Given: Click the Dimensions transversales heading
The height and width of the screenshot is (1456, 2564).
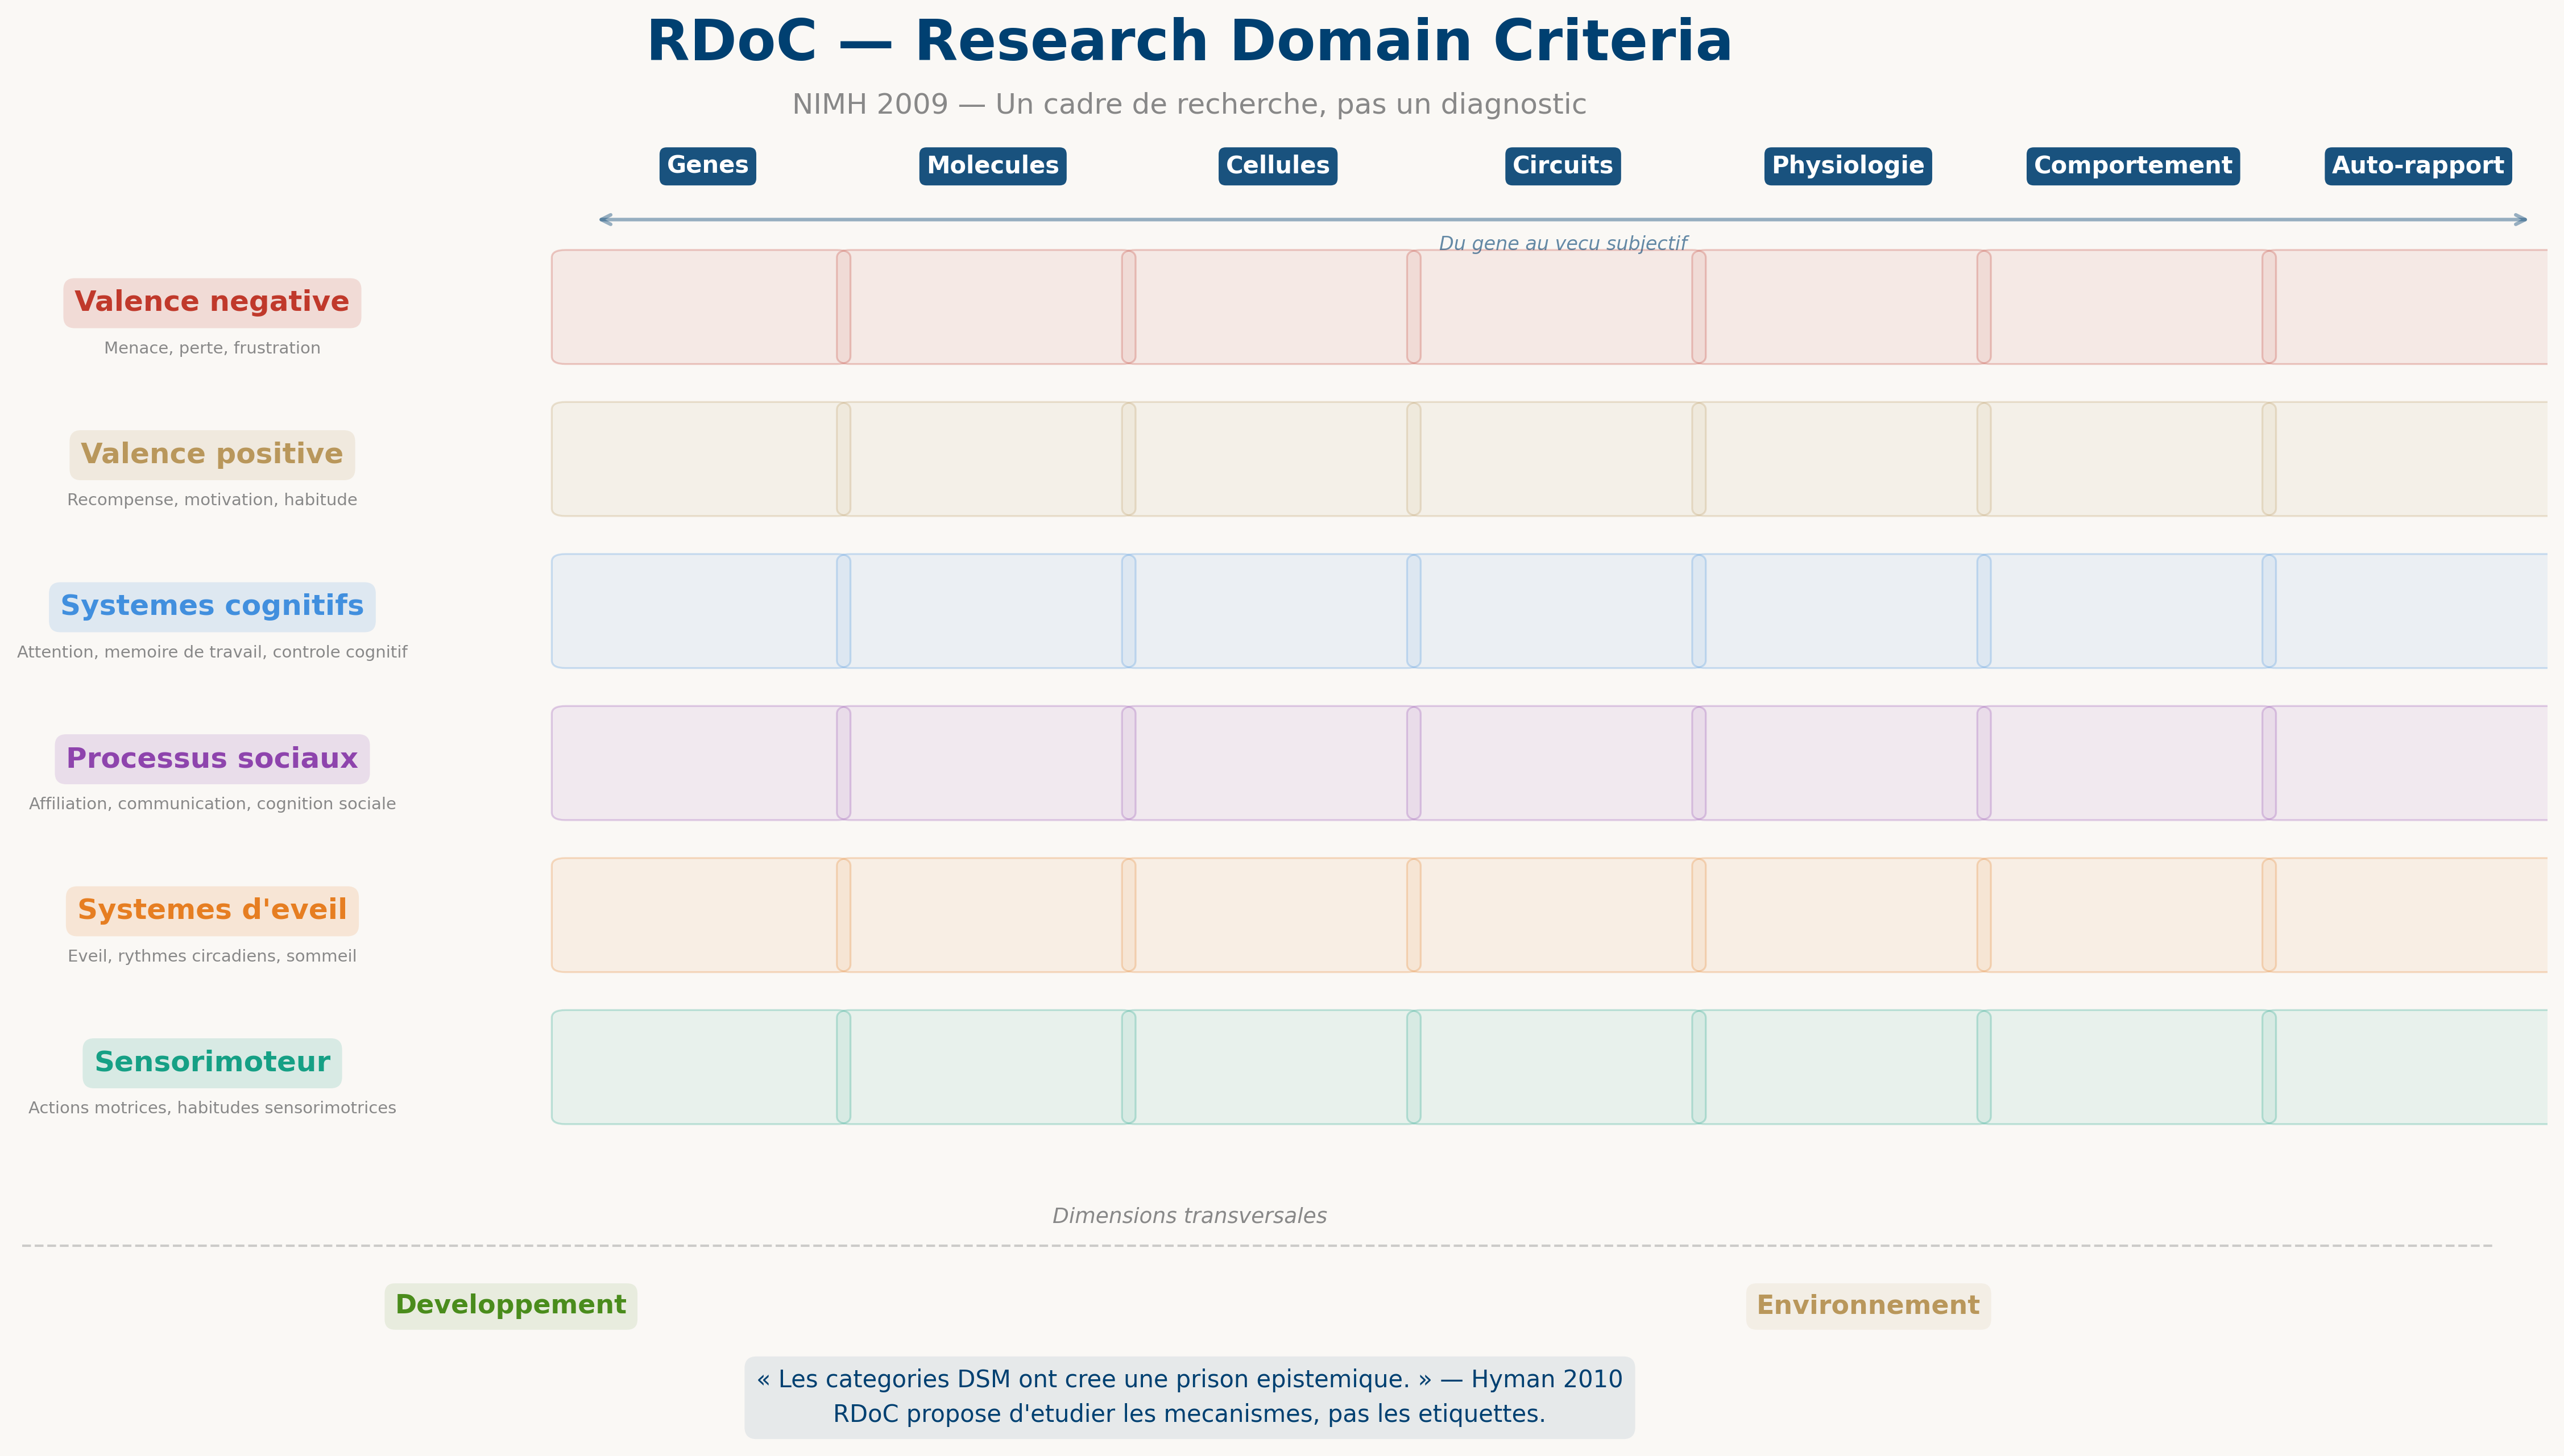Looking at the screenshot, I should [x=1188, y=1216].
